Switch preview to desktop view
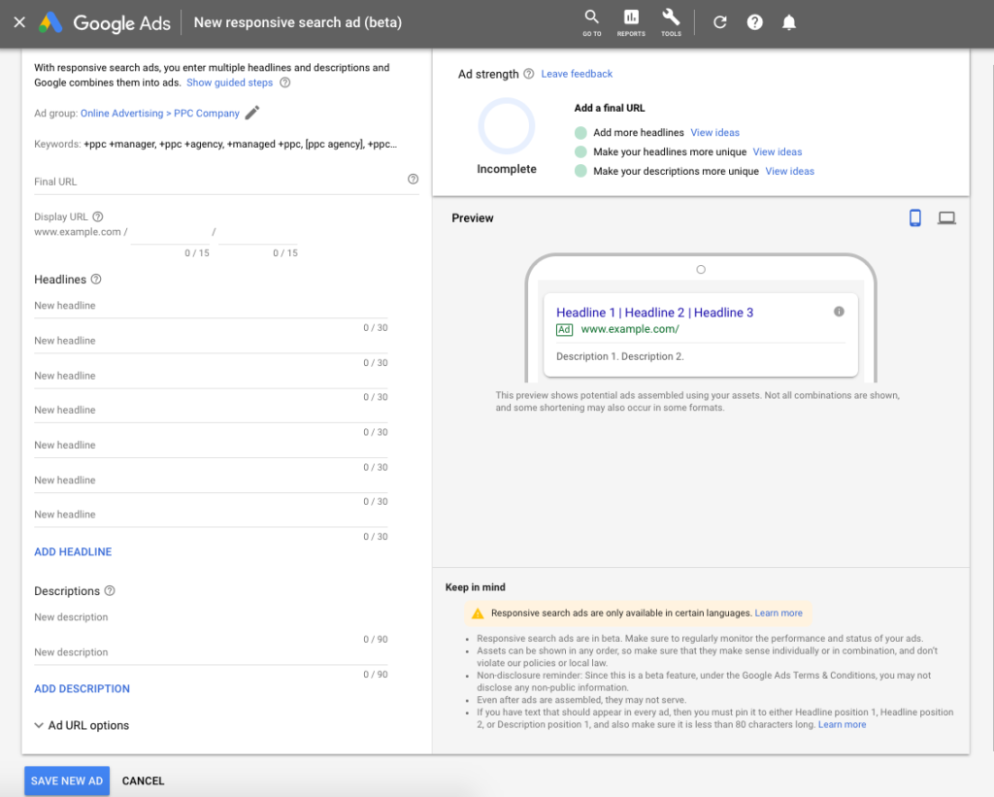 [x=946, y=217]
